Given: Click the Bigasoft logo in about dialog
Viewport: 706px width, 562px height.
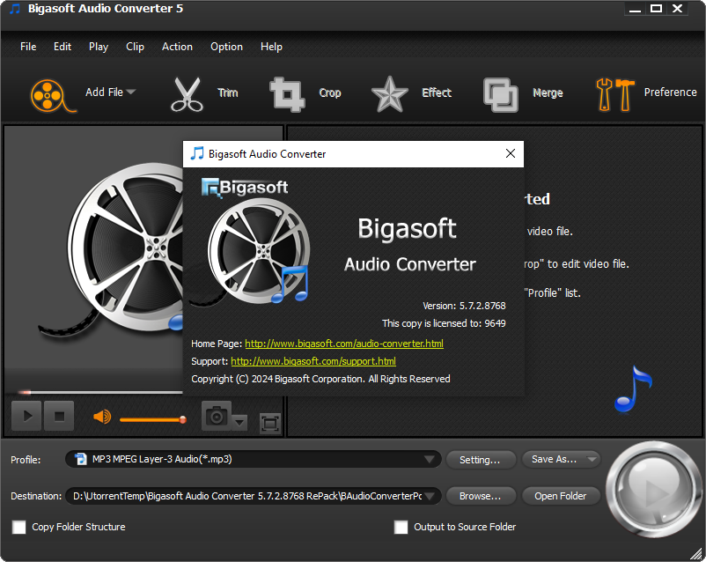Looking at the screenshot, I should (x=245, y=187).
